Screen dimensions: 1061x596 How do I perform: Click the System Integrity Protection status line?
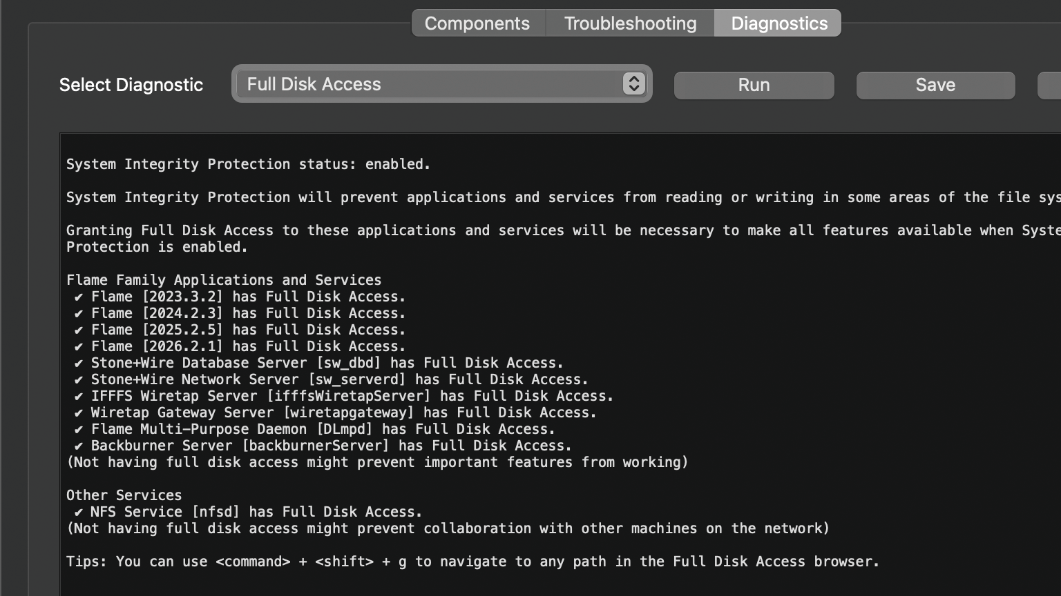(248, 164)
